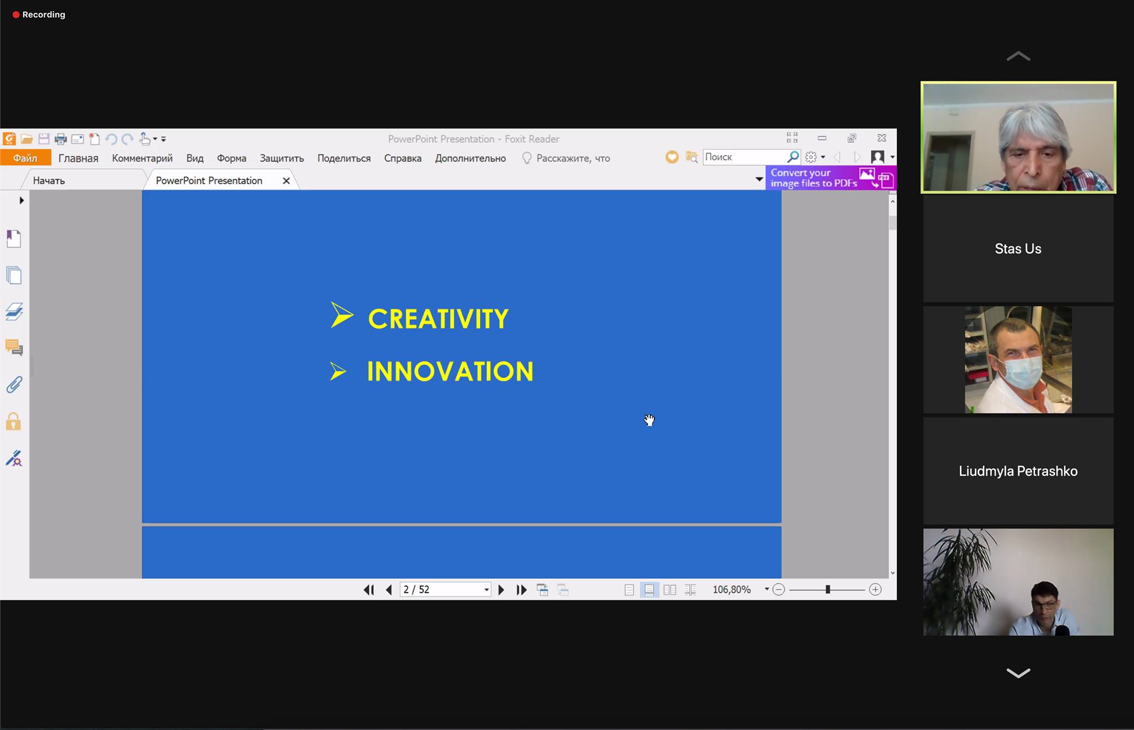Switch to single page view mode

[629, 590]
